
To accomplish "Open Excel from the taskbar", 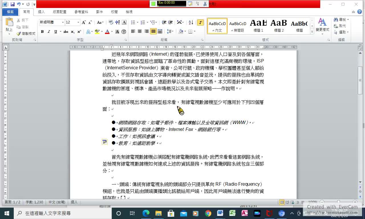I will point(232,213).
